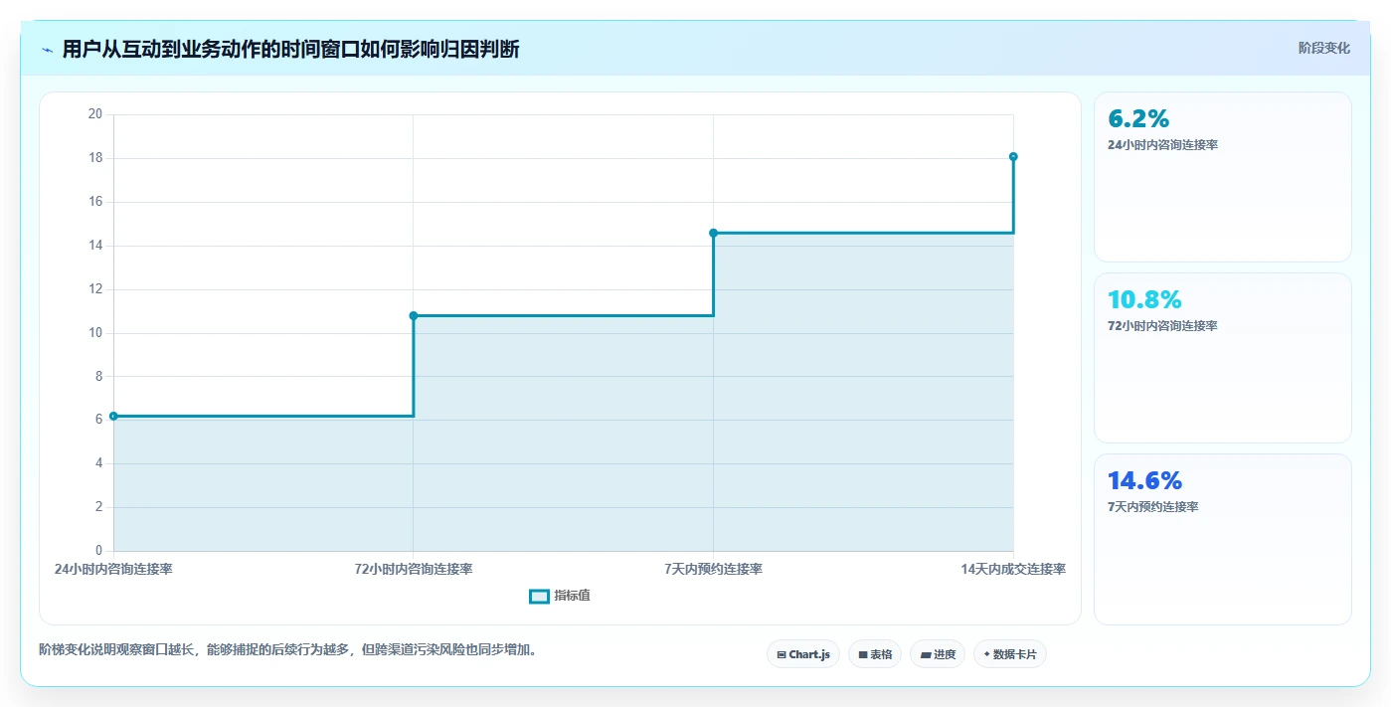
Task: Click the 指标值 legend label
Action: click(572, 596)
